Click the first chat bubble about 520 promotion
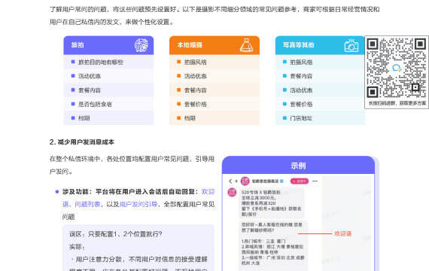The height and width of the screenshot is (271, 429). coord(272,202)
